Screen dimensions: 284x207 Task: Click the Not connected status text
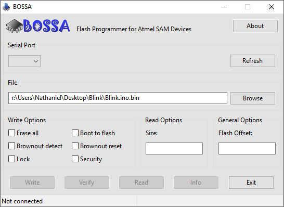pos(22,201)
